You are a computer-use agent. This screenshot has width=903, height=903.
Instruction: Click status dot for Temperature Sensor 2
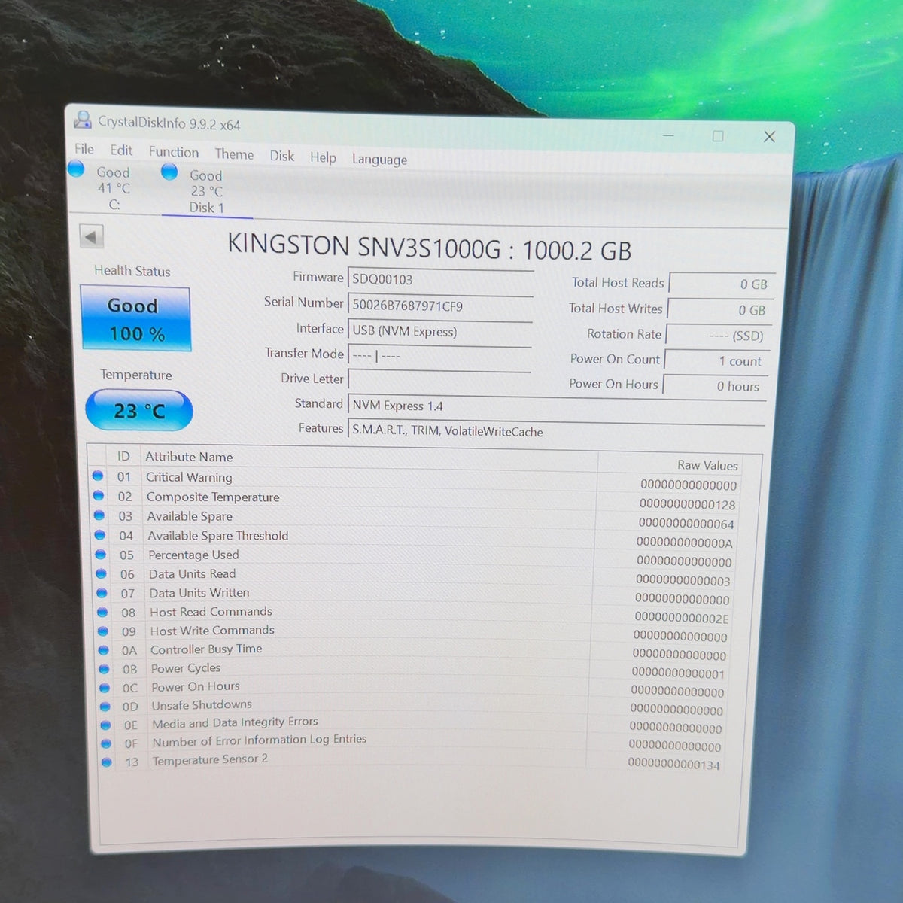click(x=107, y=762)
